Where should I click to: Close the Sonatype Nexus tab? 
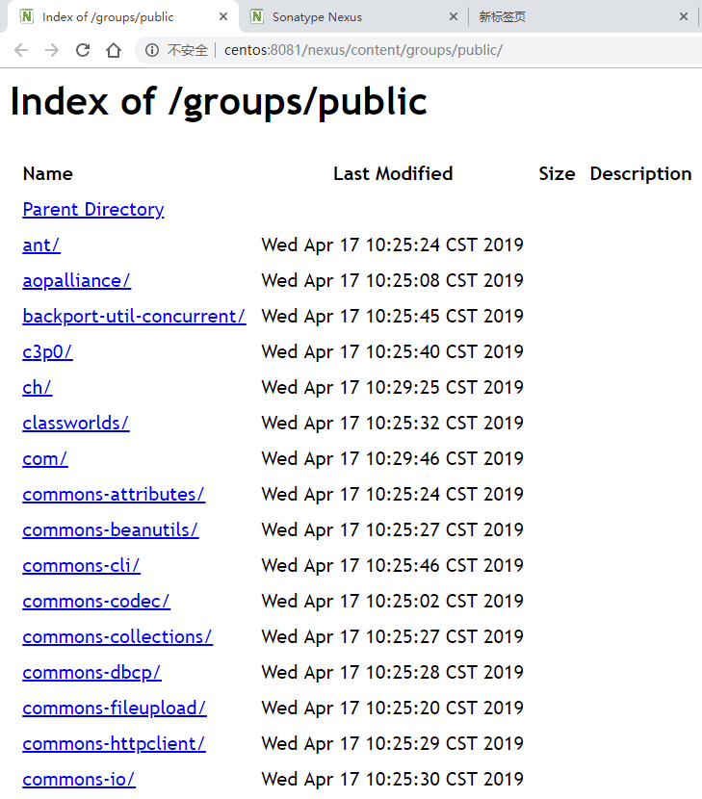(x=455, y=16)
